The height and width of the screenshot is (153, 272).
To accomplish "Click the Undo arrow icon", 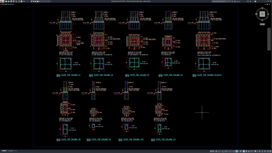I will 24,1.
